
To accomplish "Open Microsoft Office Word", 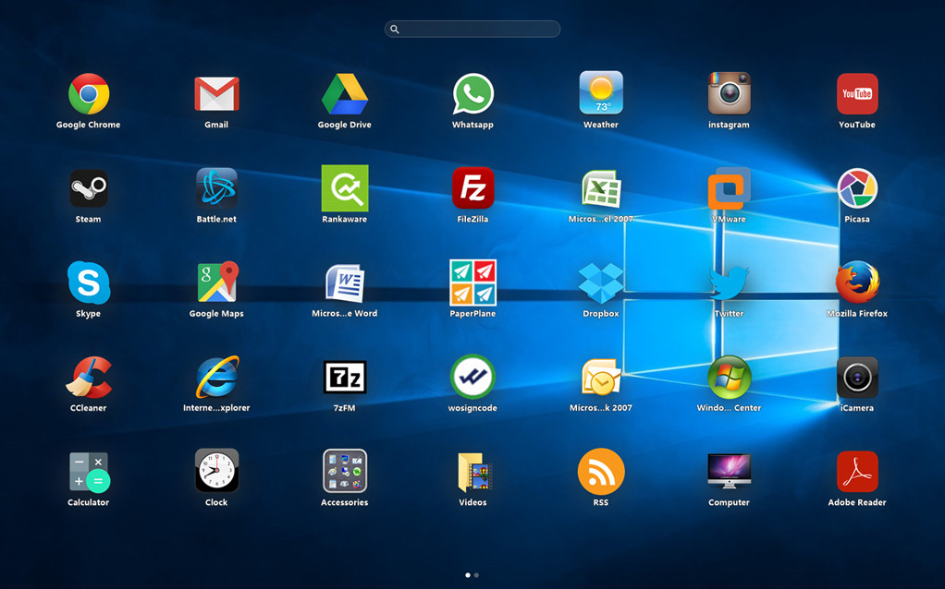I will point(345,282).
